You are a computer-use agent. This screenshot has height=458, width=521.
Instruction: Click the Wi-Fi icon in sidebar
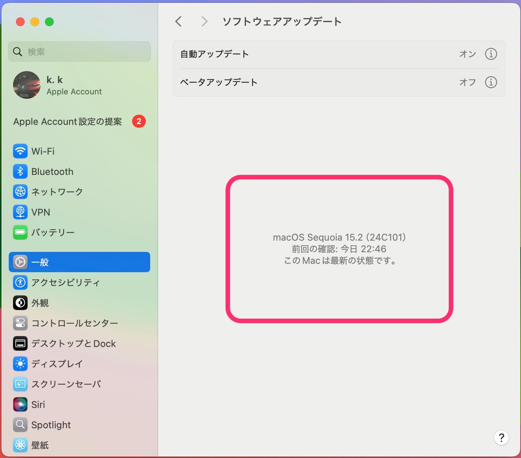(20, 151)
